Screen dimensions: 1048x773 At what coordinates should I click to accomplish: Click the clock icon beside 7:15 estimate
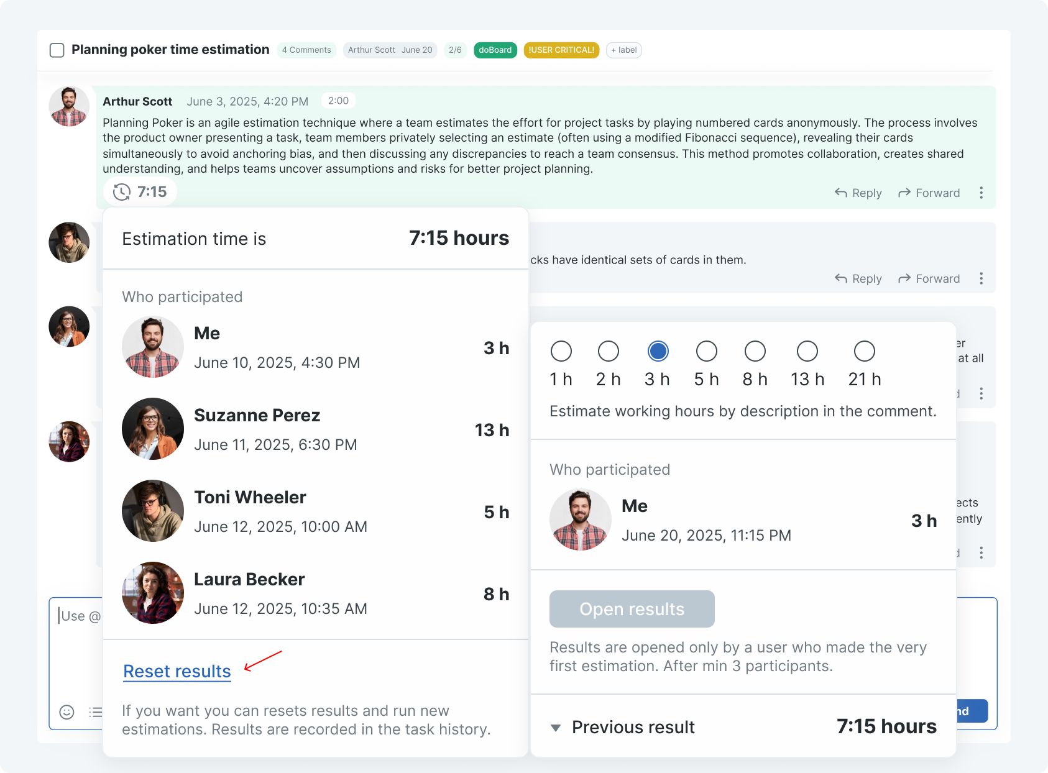[x=122, y=192]
